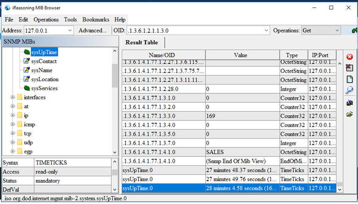Open the Tools menu
358x204 pixels.
click(x=70, y=20)
